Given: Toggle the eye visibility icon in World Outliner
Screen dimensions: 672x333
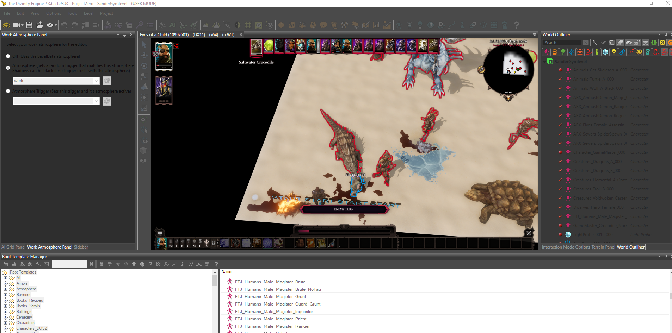Looking at the screenshot, I should (x=629, y=43).
